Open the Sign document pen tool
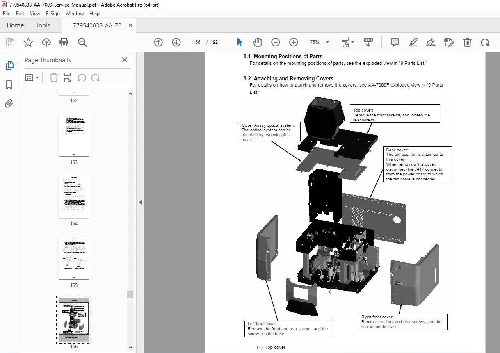This screenshot has height=353, width=500. click(x=431, y=42)
